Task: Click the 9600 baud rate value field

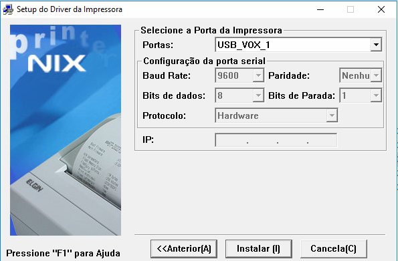Action: tap(234, 75)
